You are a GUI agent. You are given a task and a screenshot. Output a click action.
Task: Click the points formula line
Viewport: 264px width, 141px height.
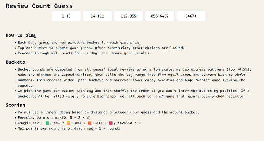click(x=54, y=117)
